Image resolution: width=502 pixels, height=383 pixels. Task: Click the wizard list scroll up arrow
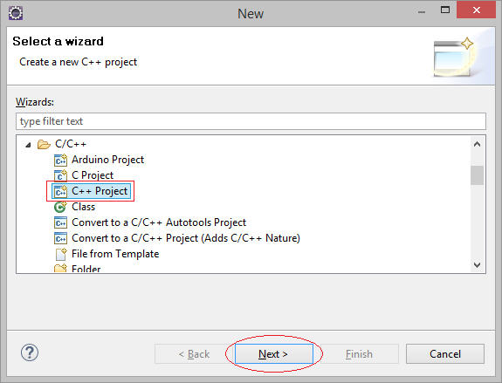[x=477, y=144]
